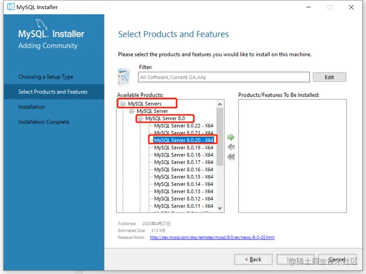This screenshot has width=366, height=274.
Task: Select MySQL Server 8.0.19 - X64
Action: [x=184, y=148]
